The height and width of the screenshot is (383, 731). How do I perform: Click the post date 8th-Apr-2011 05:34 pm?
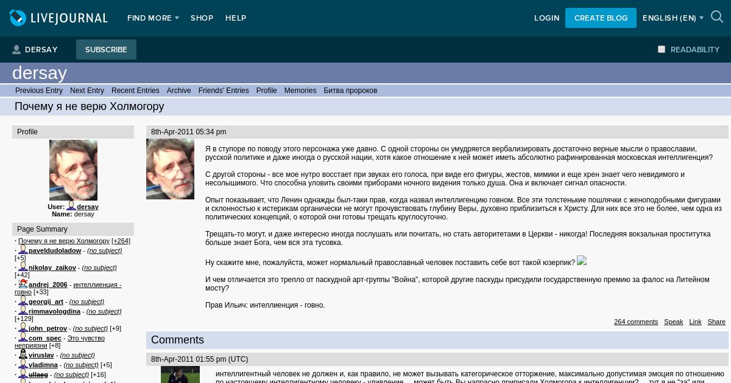point(189,132)
